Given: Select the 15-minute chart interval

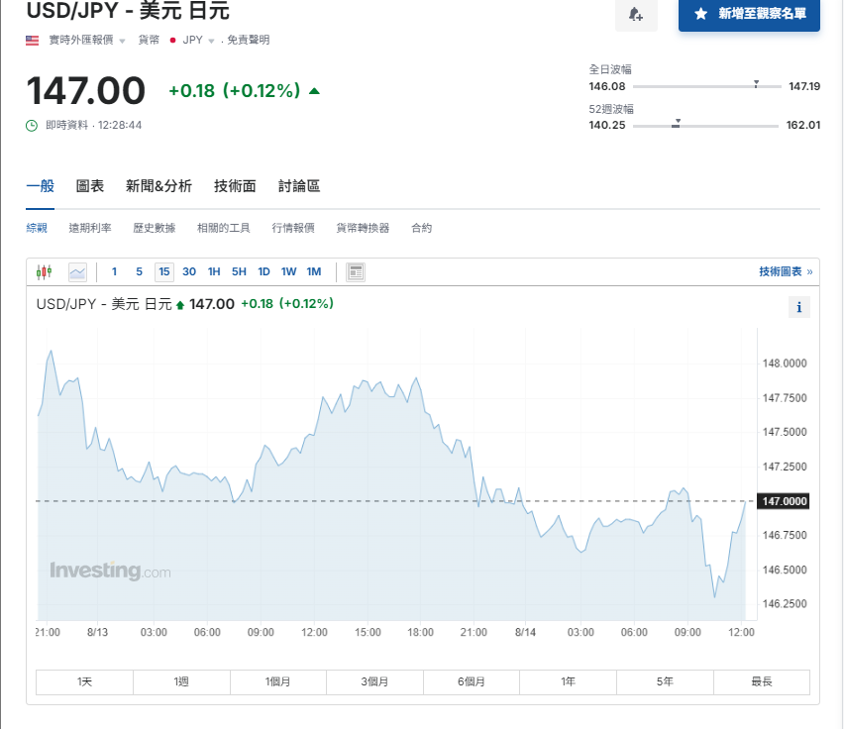Looking at the screenshot, I should (x=163, y=271).
